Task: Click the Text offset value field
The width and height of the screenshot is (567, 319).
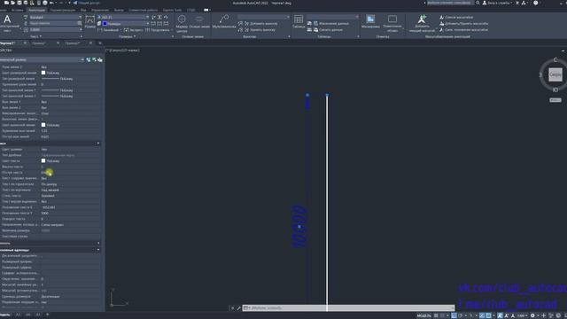Action: pos(71,173)
